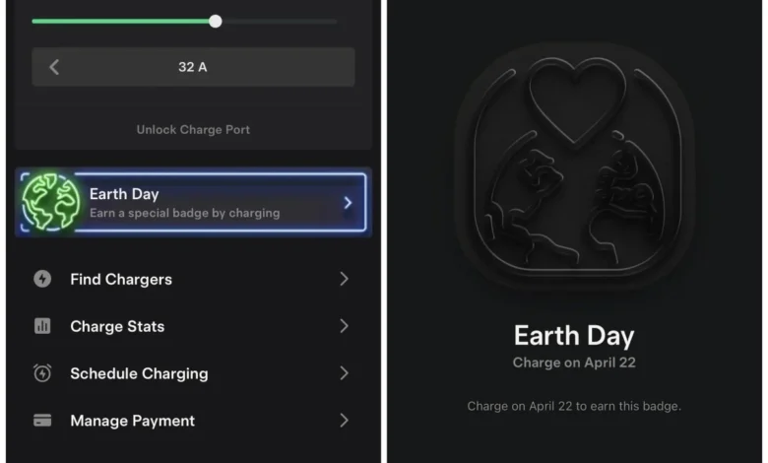Tap the Earth Day heart badge image

point(574,166)
